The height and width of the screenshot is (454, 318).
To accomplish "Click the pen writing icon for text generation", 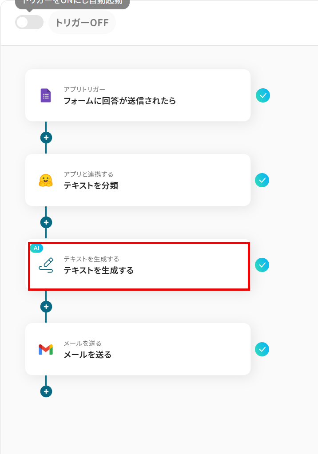I will [46, 265].
